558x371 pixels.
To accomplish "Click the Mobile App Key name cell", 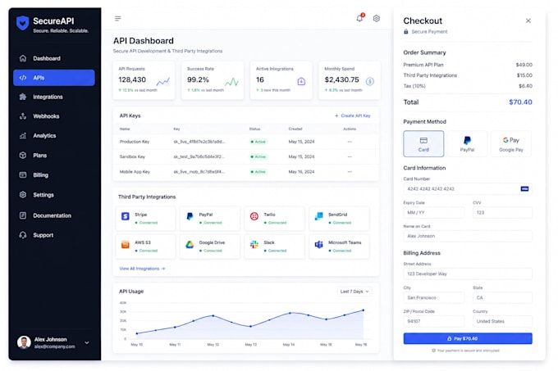I will (135, 171).
